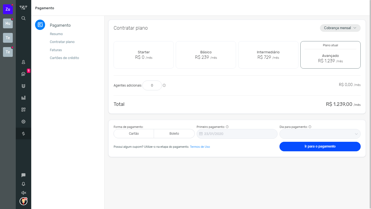Viewport: 371px width, 209px height.
Task: Open the Cobrança mensal dropdown
Action: 340,28
